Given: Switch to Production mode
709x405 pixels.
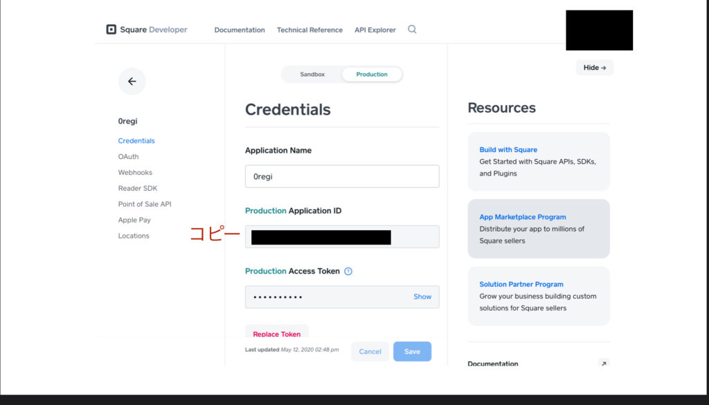Looking at the screenshot, I should pos(372,75).
